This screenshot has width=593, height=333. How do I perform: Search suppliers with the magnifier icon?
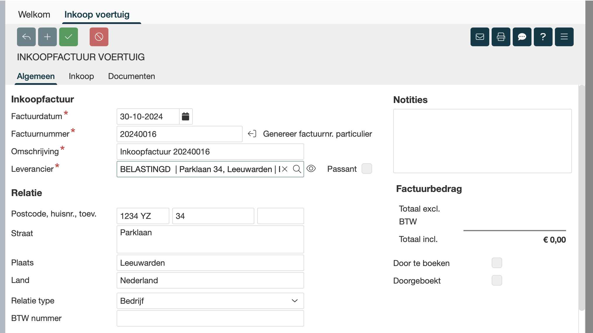tap(297, 169)
